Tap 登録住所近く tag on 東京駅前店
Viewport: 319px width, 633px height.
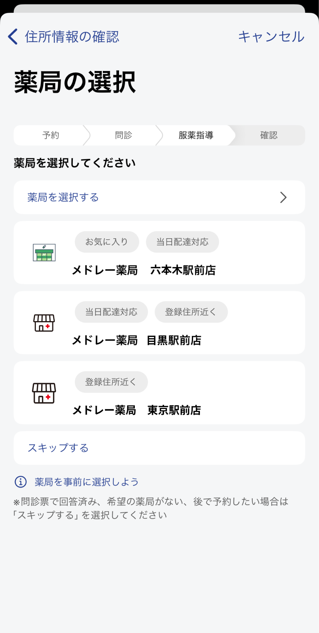pos(111,382)
